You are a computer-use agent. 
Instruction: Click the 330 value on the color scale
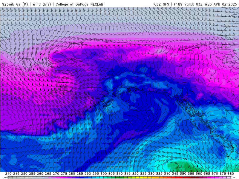[x=151, y=174]
